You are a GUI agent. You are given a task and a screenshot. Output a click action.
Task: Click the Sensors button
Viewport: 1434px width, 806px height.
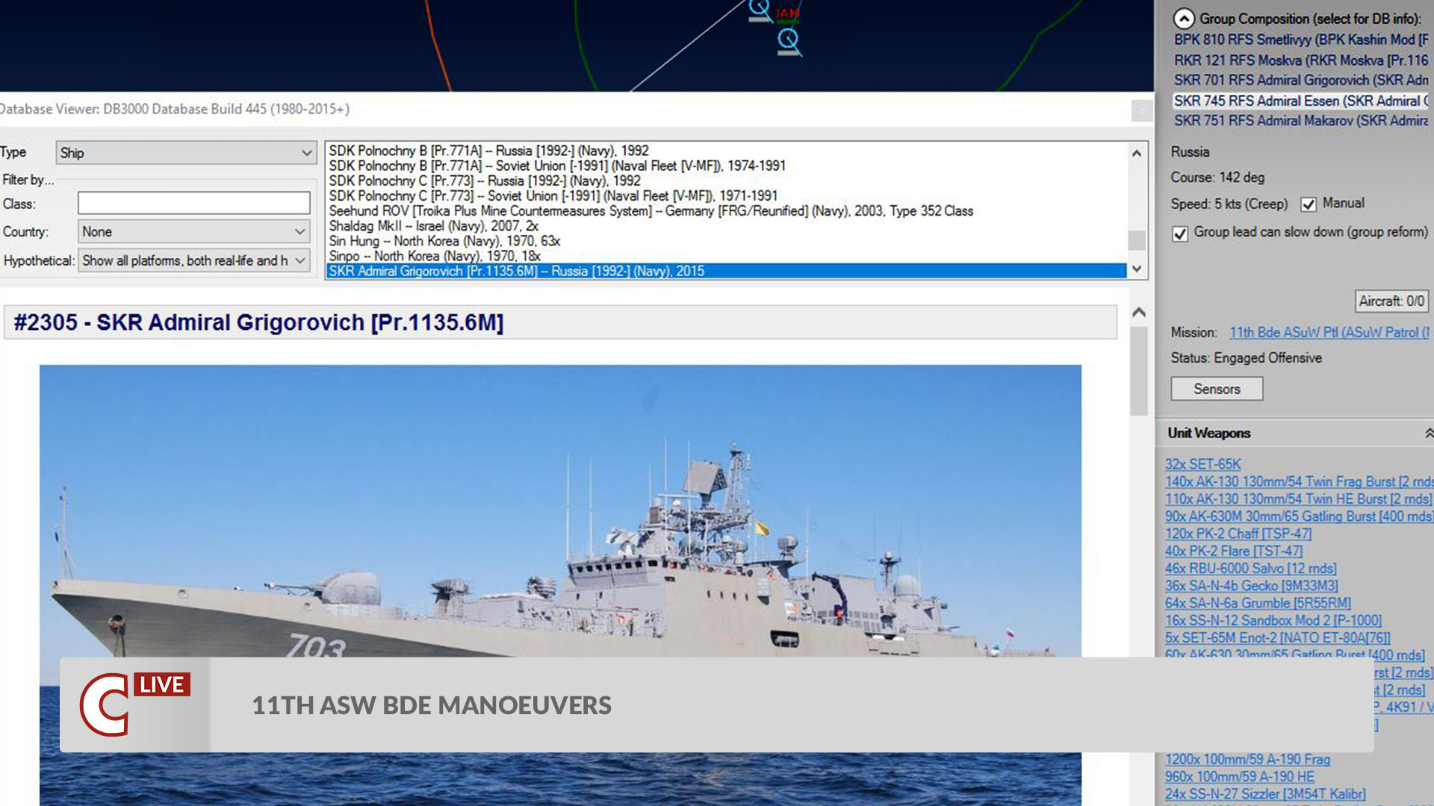(1217, 388)
